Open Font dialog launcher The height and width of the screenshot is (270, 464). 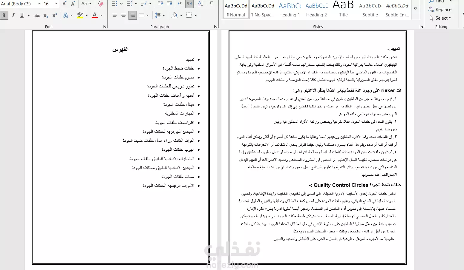coord(105,27)
